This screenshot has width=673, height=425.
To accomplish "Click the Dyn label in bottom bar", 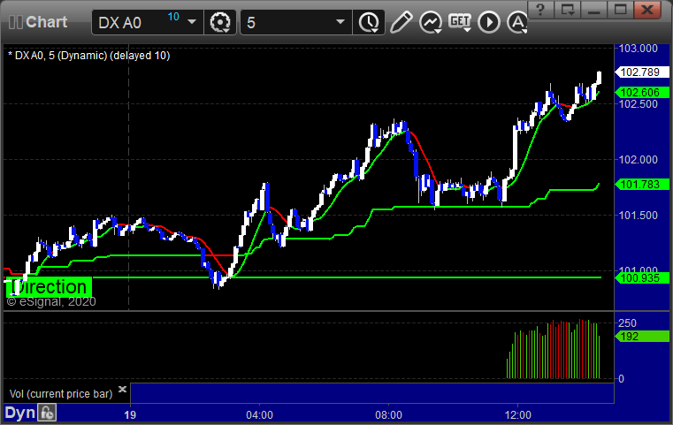I will coord(19,413).
